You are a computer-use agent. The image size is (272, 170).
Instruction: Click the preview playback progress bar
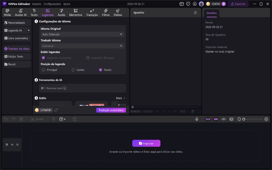click(166, 107)
